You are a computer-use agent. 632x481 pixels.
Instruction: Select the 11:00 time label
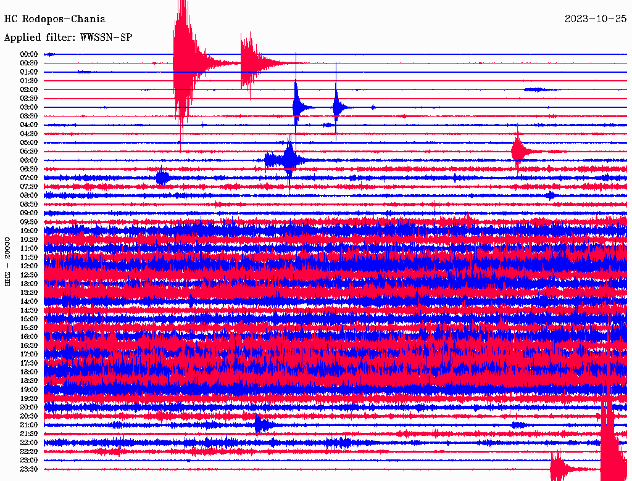(29, 249)
